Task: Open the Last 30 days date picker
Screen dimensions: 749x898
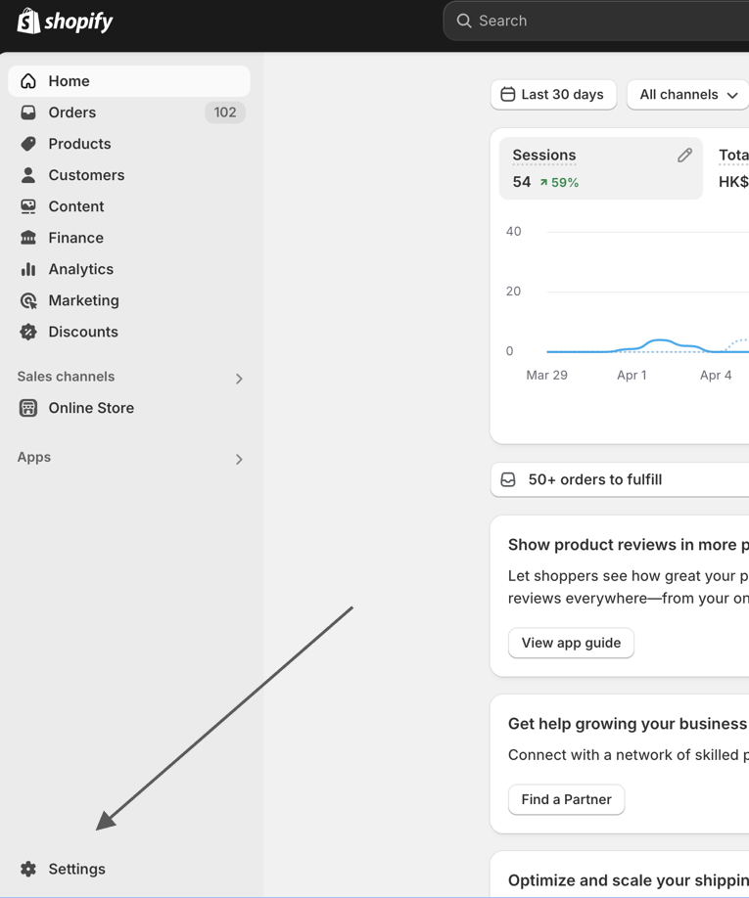Action: (553, 95)
